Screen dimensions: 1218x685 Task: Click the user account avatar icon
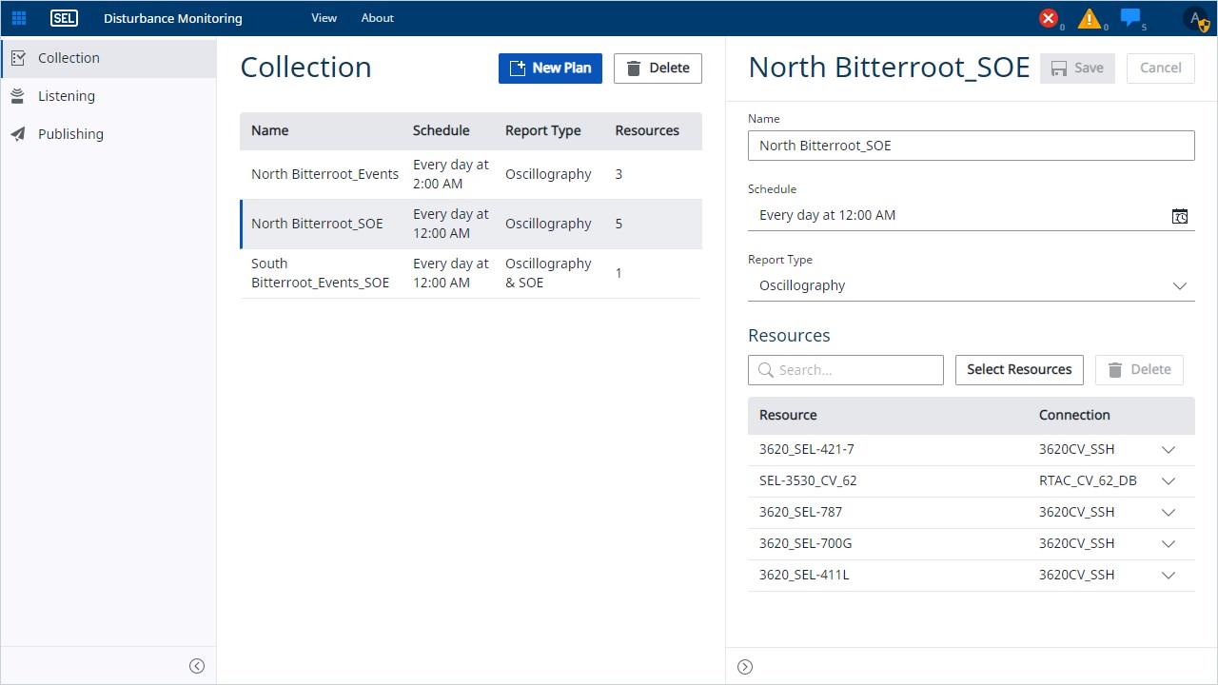(1195, 19)
